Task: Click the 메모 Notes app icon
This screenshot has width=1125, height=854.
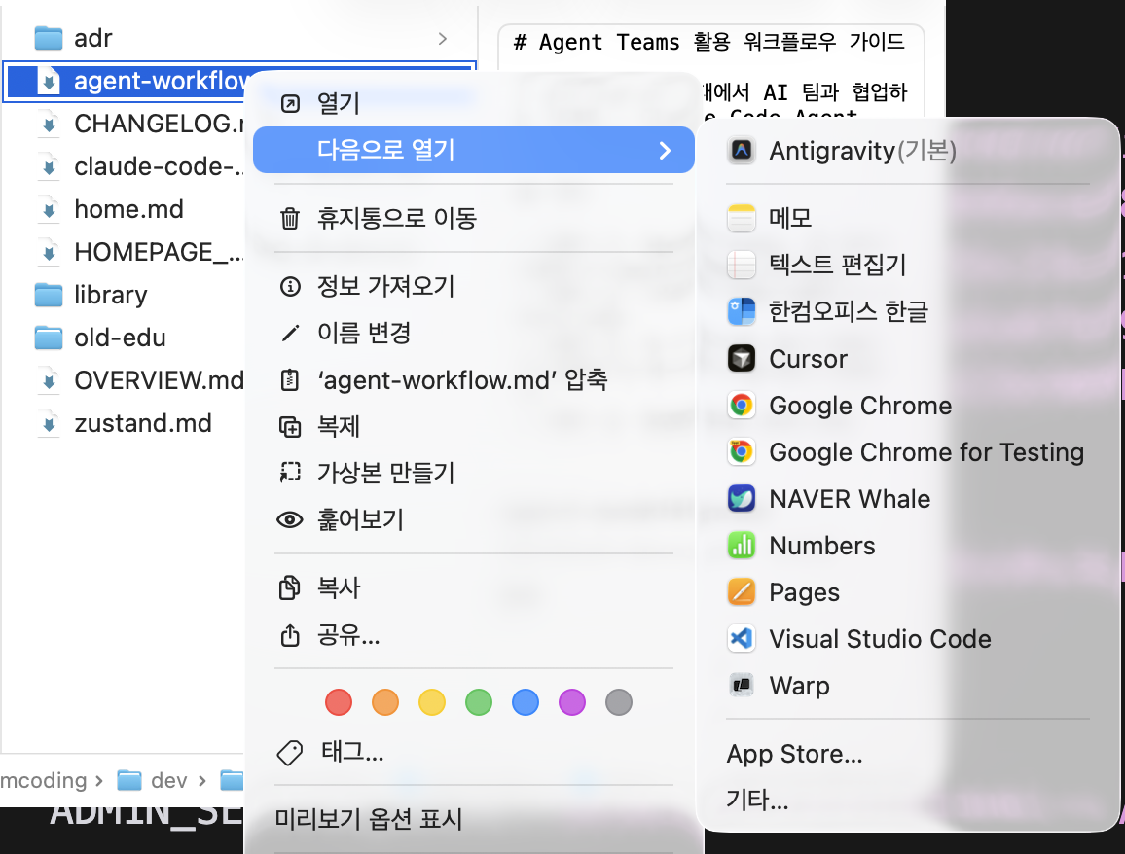Action: [x=742, y=218]
